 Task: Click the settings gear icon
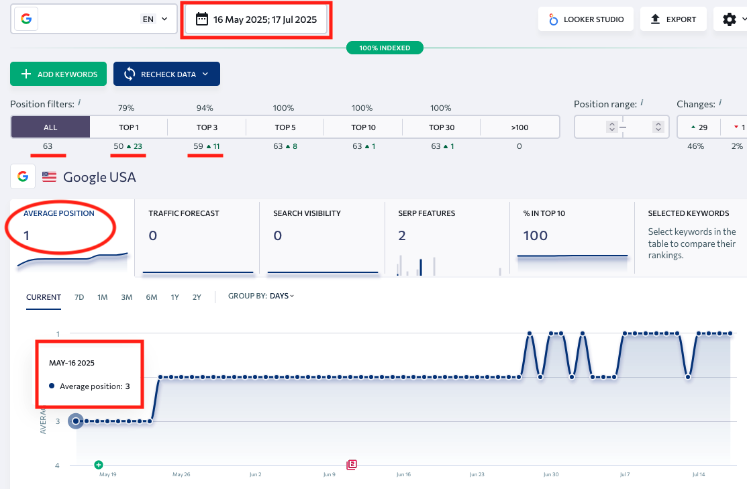730,19
